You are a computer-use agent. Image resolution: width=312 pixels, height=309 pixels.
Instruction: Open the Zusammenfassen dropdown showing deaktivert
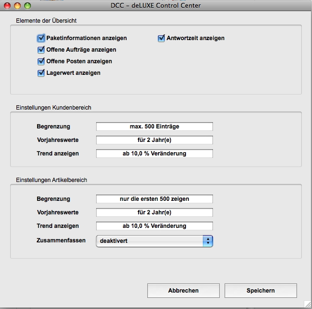coord(154,241)
